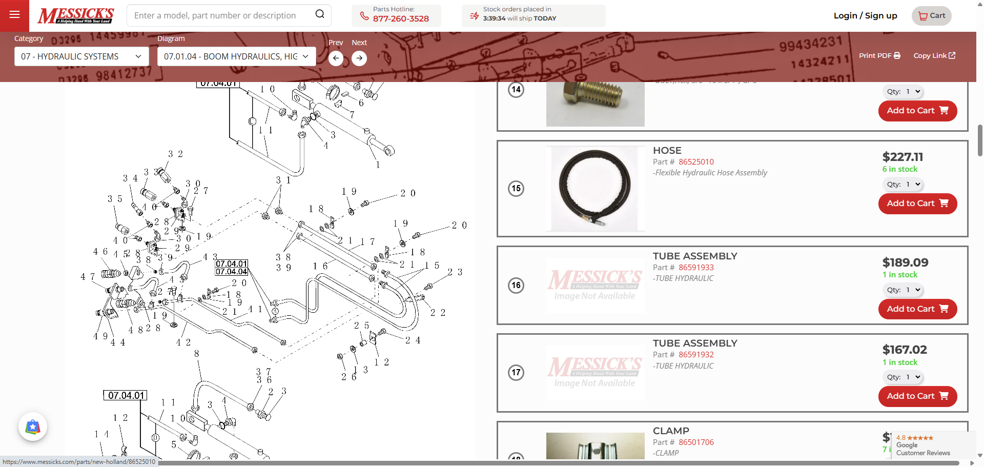Open part number 86591933 link

click(696, 268)
